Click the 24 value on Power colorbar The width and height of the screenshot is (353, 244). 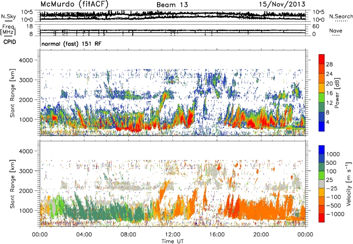329,74
